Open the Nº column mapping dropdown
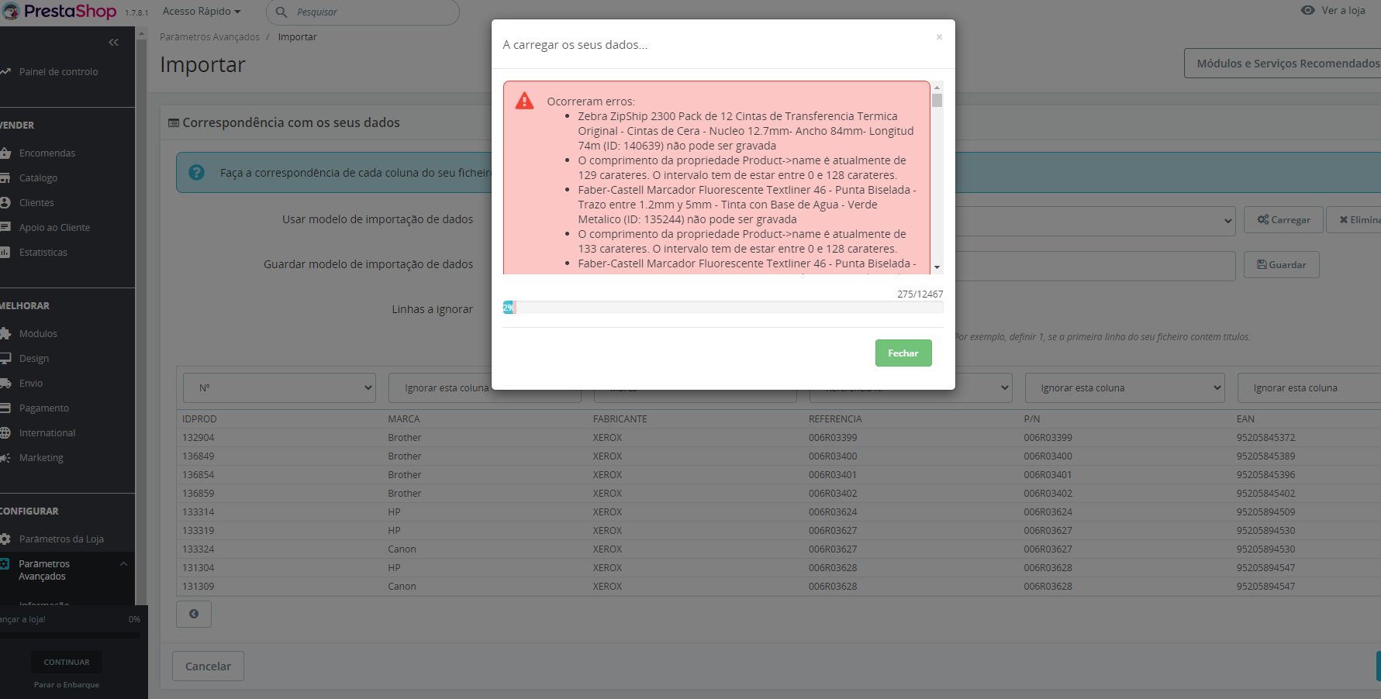Image resolution: width=1381 pixels, height=699 pixels. tap(279, 388)
